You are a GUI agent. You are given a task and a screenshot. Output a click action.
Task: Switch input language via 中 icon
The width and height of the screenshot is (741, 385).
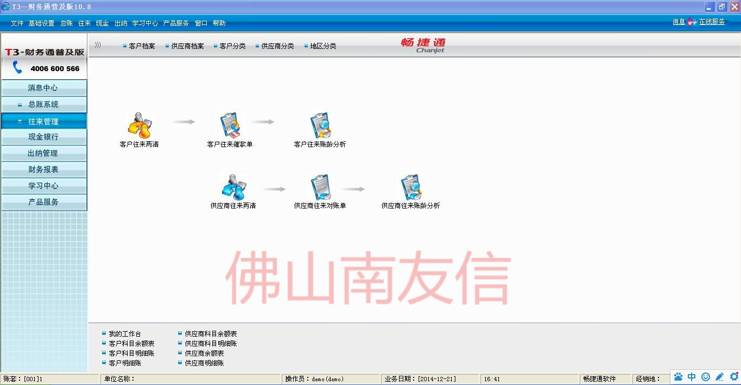(692, 376)
